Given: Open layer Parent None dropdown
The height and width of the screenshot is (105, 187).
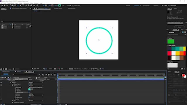Looking at the screenshot, I should coord(51,79).
